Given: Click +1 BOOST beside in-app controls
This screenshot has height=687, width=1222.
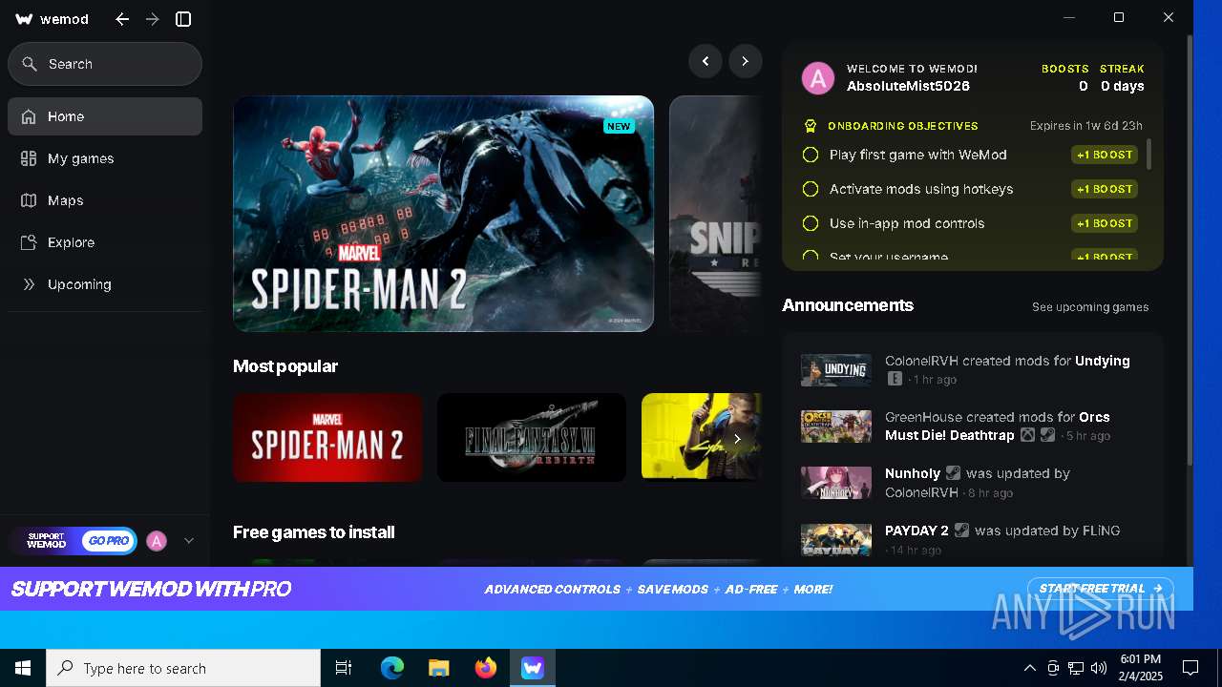Looking at the screenshot, I should (x=1105, y=223).
